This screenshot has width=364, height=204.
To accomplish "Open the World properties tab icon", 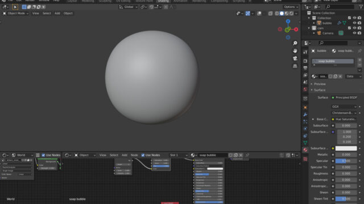I will (x=305, y=90).
